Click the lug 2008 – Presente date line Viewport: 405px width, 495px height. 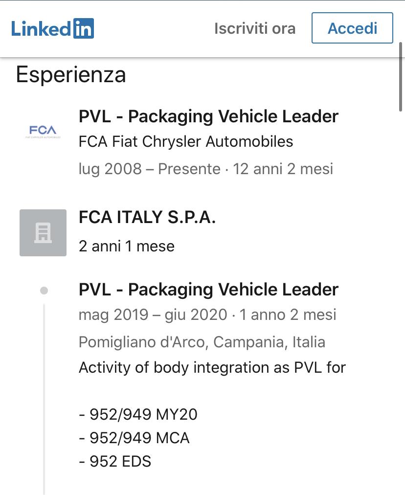(206, 169)
